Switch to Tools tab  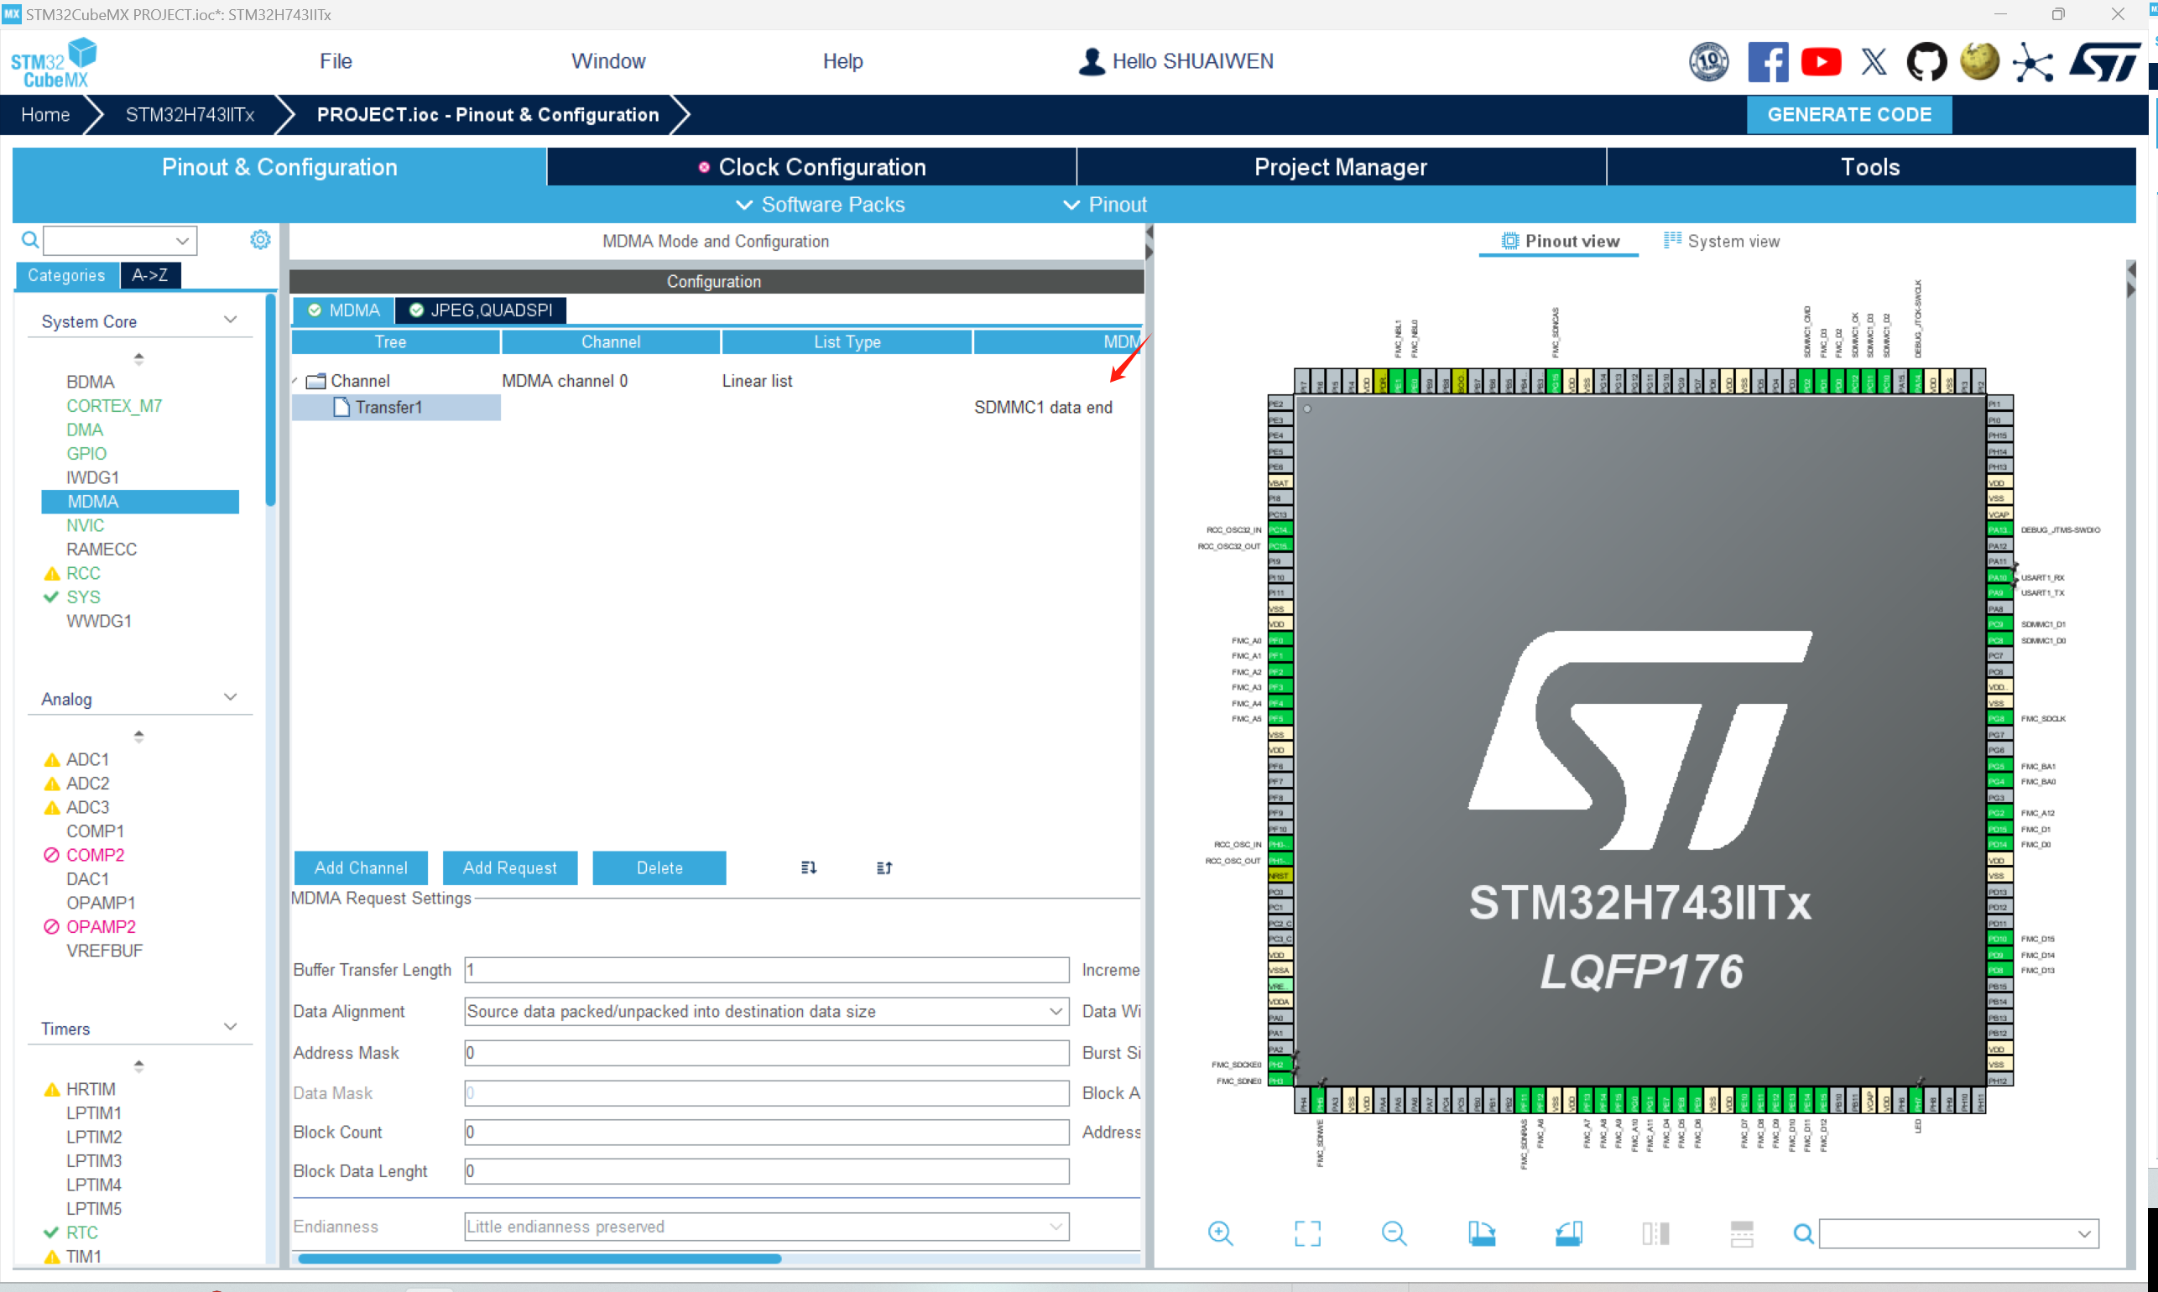[1871, 167]
